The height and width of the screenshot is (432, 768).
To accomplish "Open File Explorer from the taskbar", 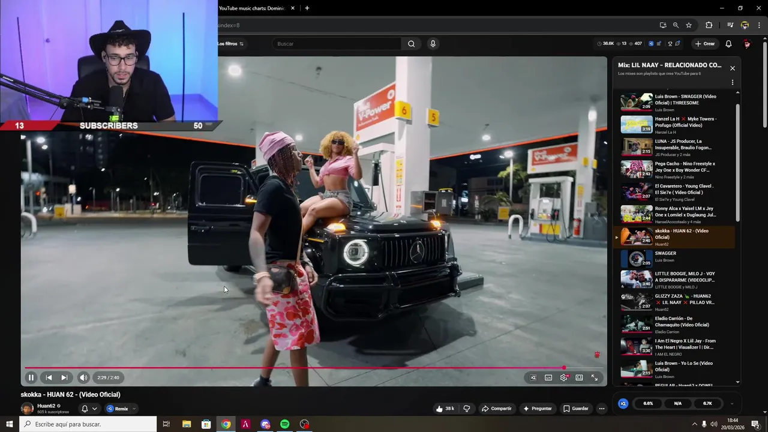I will click(x=187, y=424).
